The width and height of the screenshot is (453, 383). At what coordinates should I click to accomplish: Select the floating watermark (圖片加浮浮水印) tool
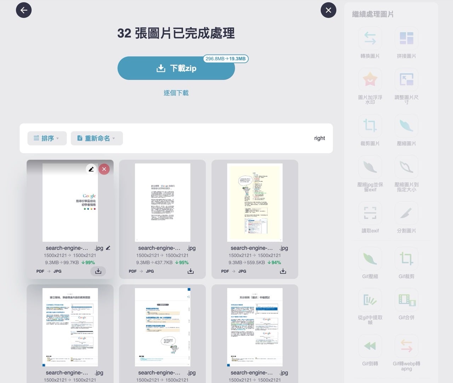click(x=370, y=80)
